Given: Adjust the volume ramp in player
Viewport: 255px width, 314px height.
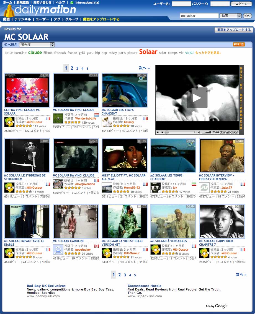Looking at the screenshot, I should pyautogui.click(x=207, y=132).
